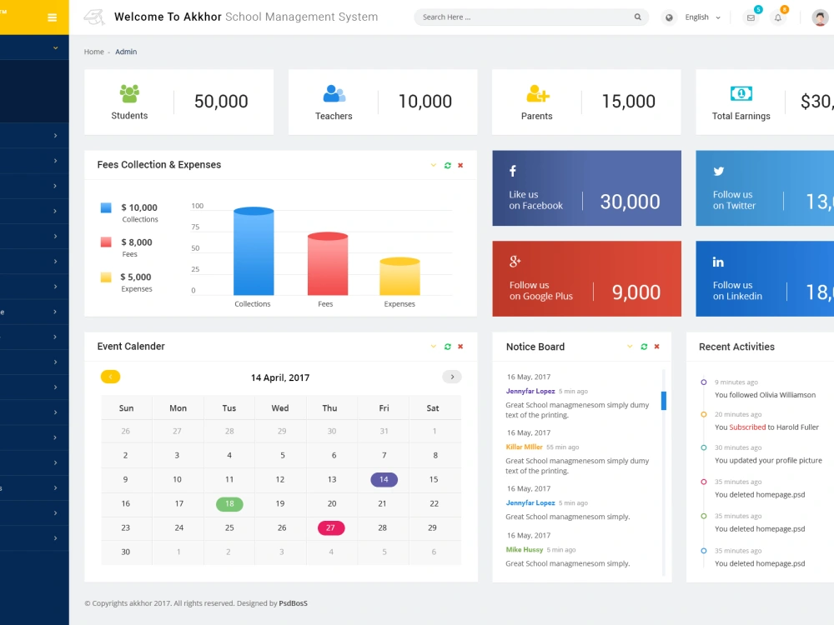
Task: Click the Teachers icon
Action: click(x=334, y=93)
